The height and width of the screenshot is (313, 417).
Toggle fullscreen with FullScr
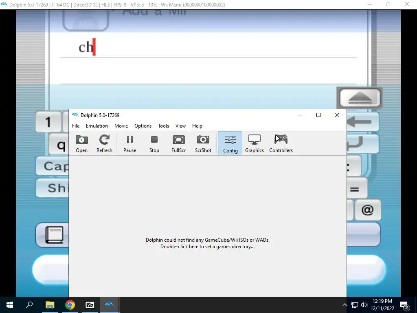[x=178, y=143]
